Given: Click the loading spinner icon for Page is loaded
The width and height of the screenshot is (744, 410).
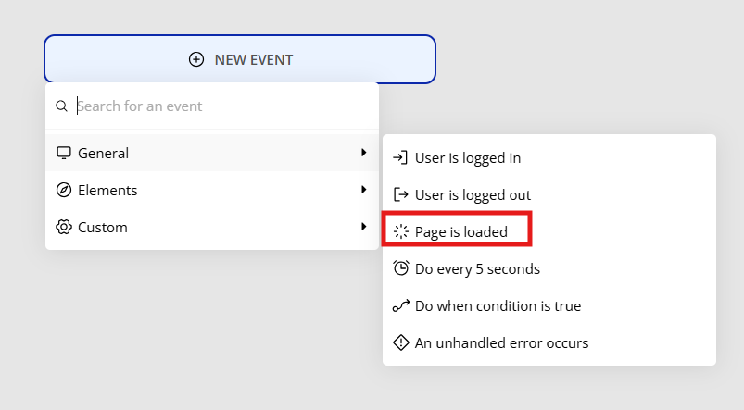Looking at the screenshot, I should coord(401,231).
